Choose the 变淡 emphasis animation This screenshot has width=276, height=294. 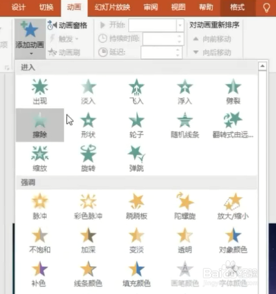click(136, 240)
